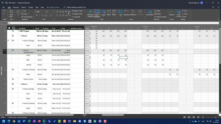Toggle Underline formatting
The height and width of the screenshot is (124, 221).
(43, 15)
